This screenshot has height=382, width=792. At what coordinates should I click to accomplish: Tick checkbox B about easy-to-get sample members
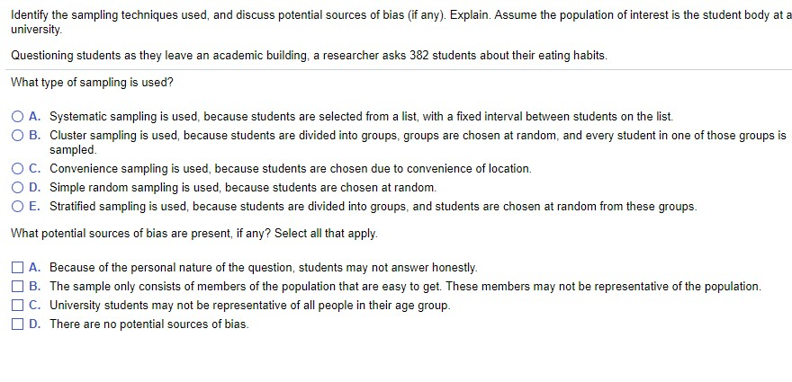(18, 287)
